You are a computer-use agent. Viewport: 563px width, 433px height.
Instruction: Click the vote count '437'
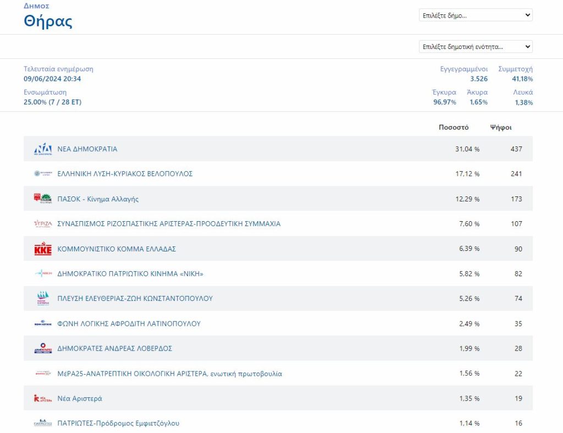tap(516, 149)
